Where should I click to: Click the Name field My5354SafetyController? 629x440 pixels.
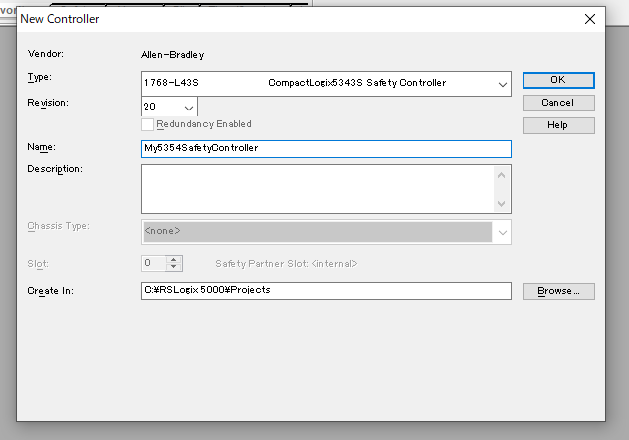(x=326, y=148)
